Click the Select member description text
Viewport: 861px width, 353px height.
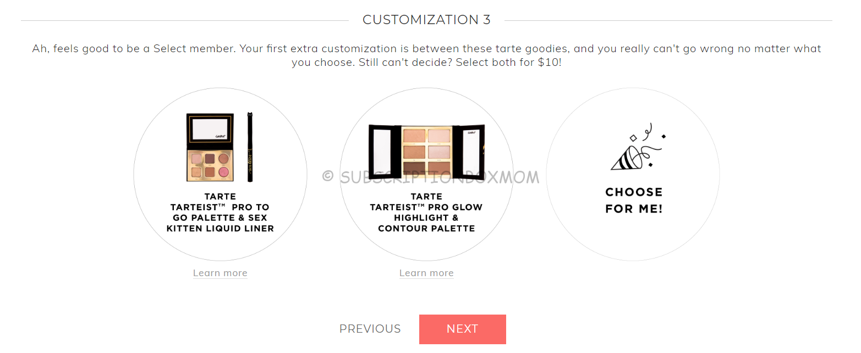(426, 55)
